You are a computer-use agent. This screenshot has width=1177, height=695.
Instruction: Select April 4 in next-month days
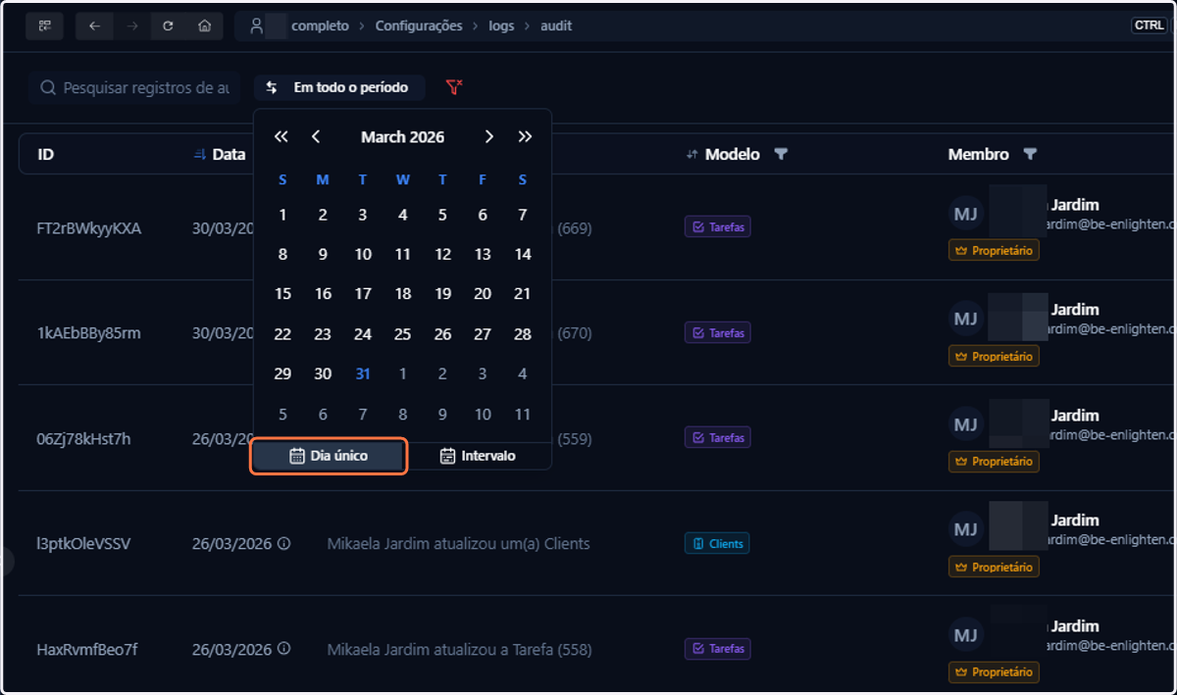point(523,374)
